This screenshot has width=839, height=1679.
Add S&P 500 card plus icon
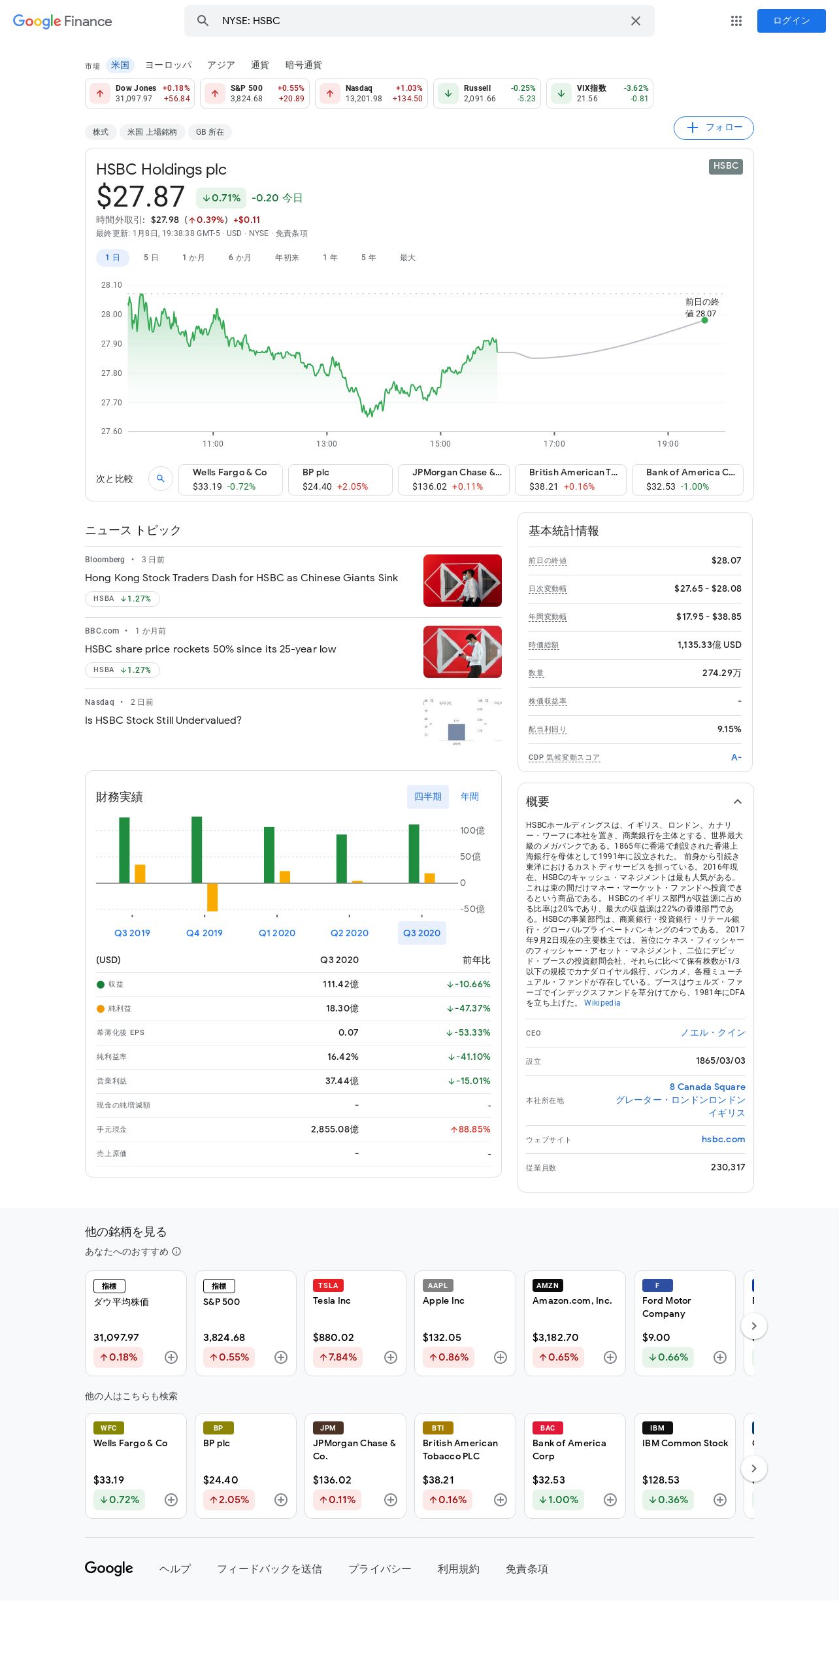(x=281, y=1357)
